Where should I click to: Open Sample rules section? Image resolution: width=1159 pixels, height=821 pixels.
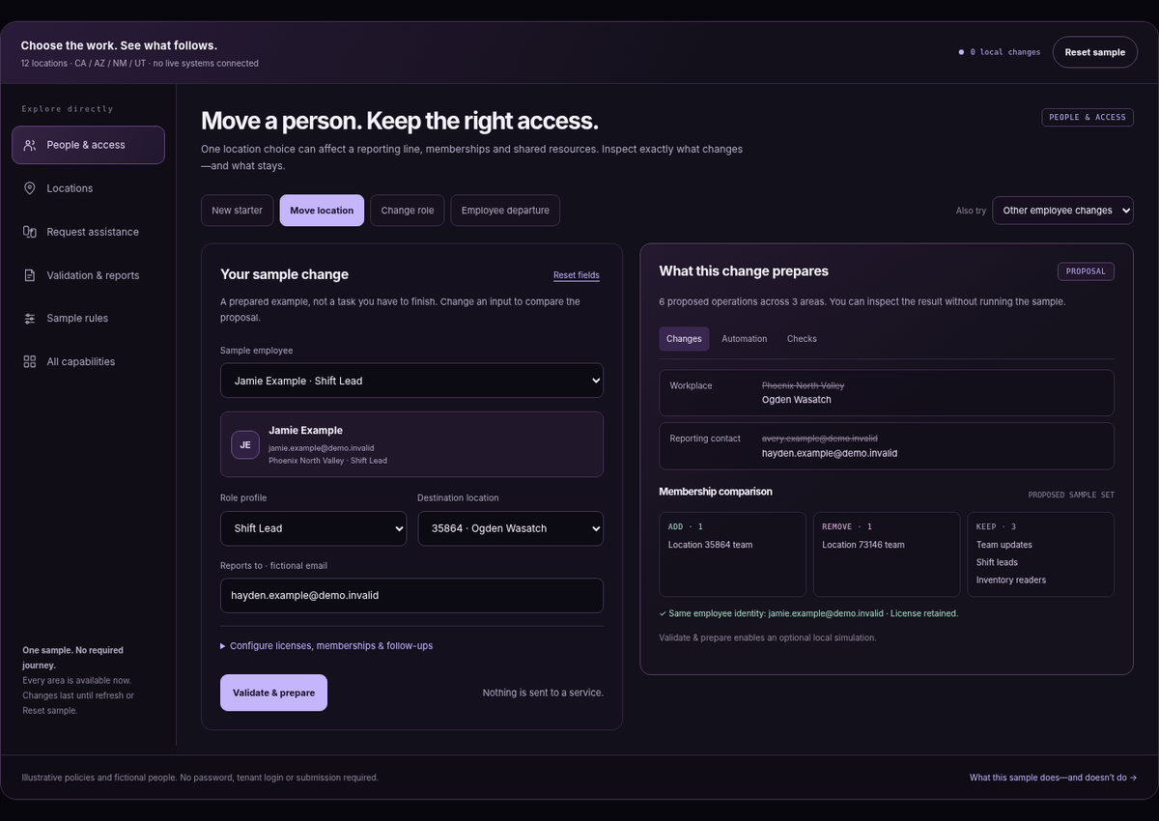(88, 319)
